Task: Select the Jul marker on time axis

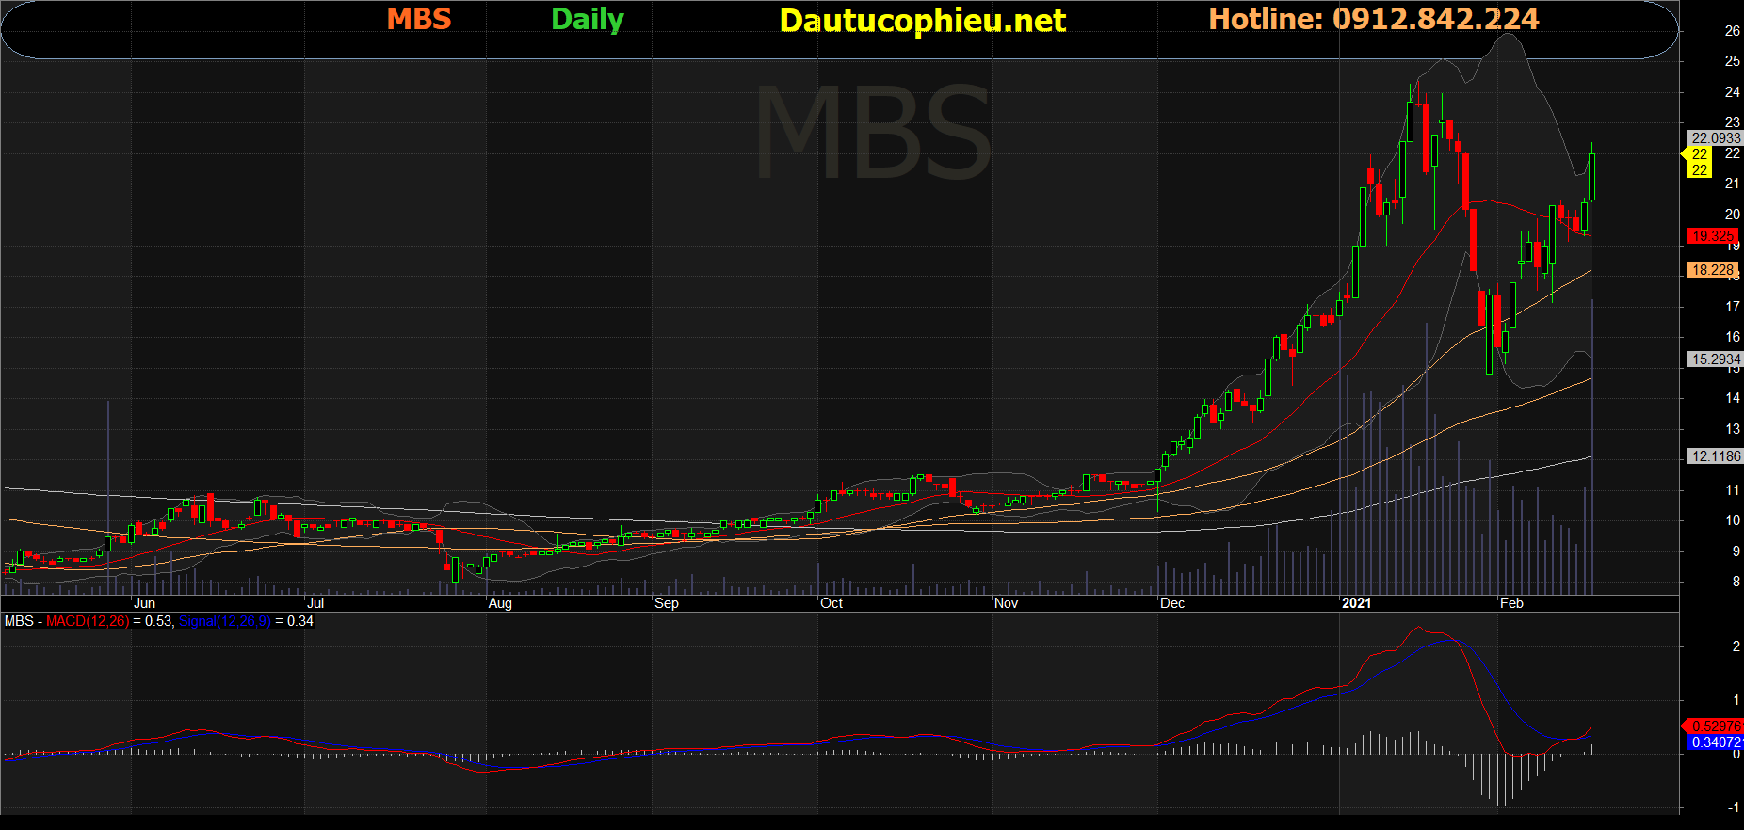Action: tap(315, 603)
